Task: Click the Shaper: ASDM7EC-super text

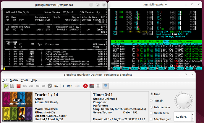Action: [x=51, y=116]
